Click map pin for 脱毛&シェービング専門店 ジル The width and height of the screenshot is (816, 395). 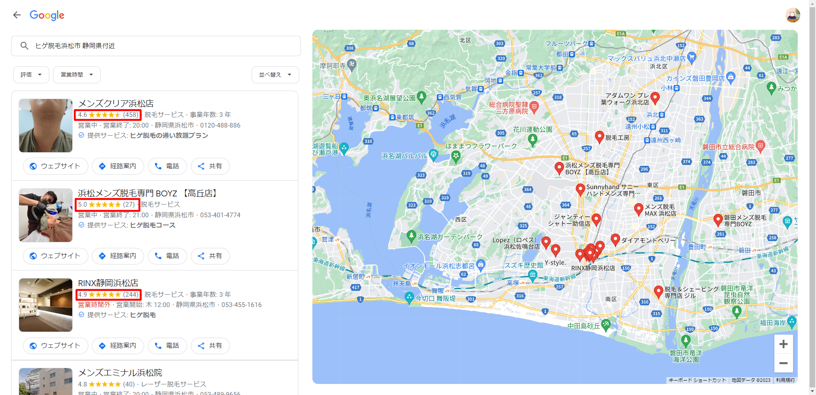click(658, 292)
